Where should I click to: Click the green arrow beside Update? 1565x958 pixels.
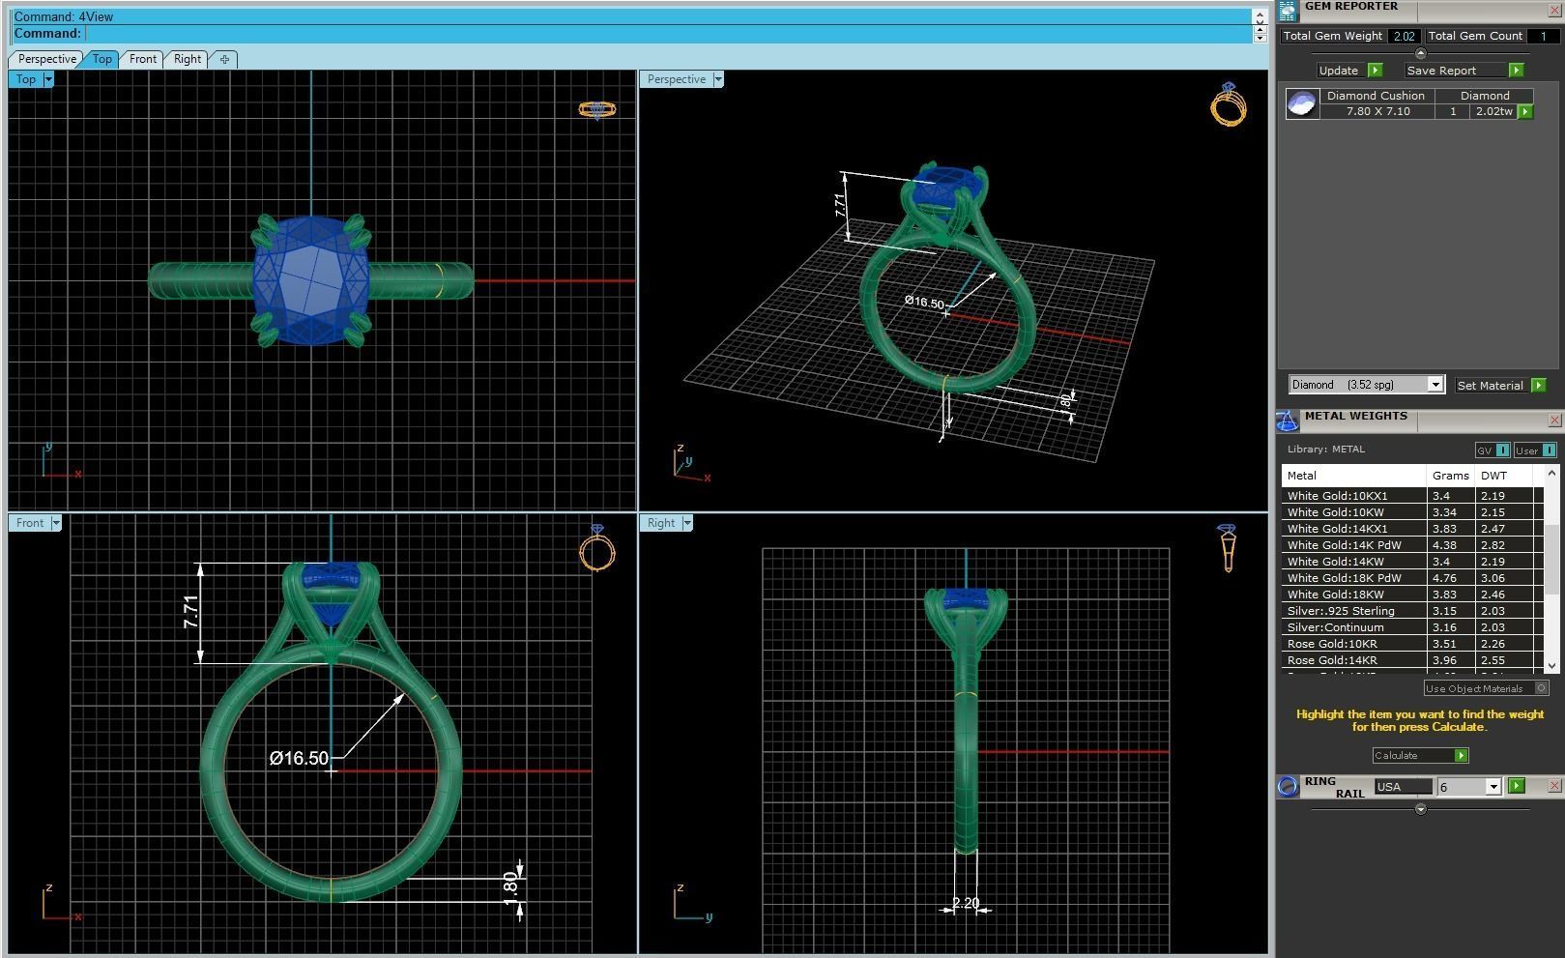pos(1375,71)
